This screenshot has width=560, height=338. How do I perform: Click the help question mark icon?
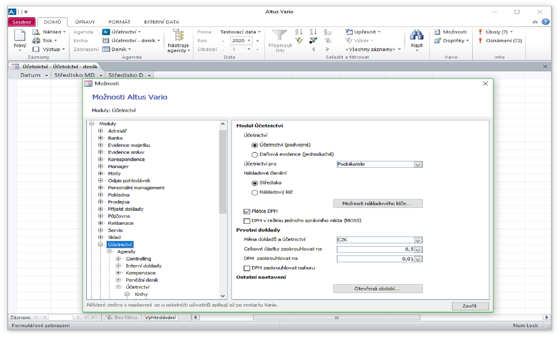tap(545, 22)
